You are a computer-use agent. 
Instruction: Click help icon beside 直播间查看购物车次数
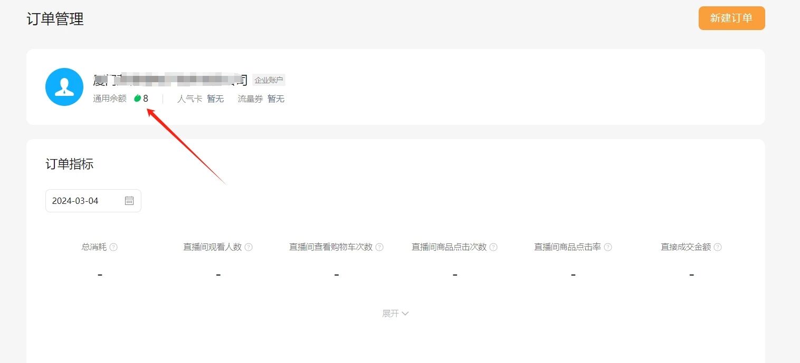pyautogui.click(x=379, y=247)
